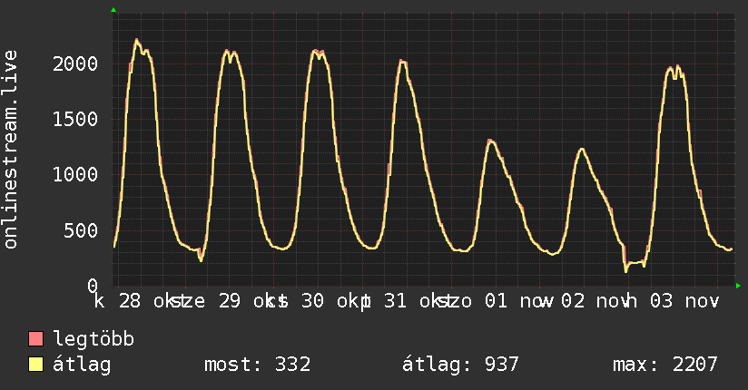Click the green arrow atop the y-axis
The height and width of the screenshot is (390, 748).
pyautogui.click(x=113, y=10)
